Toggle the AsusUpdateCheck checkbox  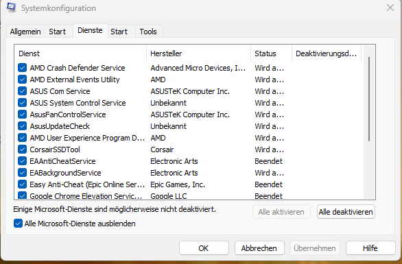tap(23, 126)
